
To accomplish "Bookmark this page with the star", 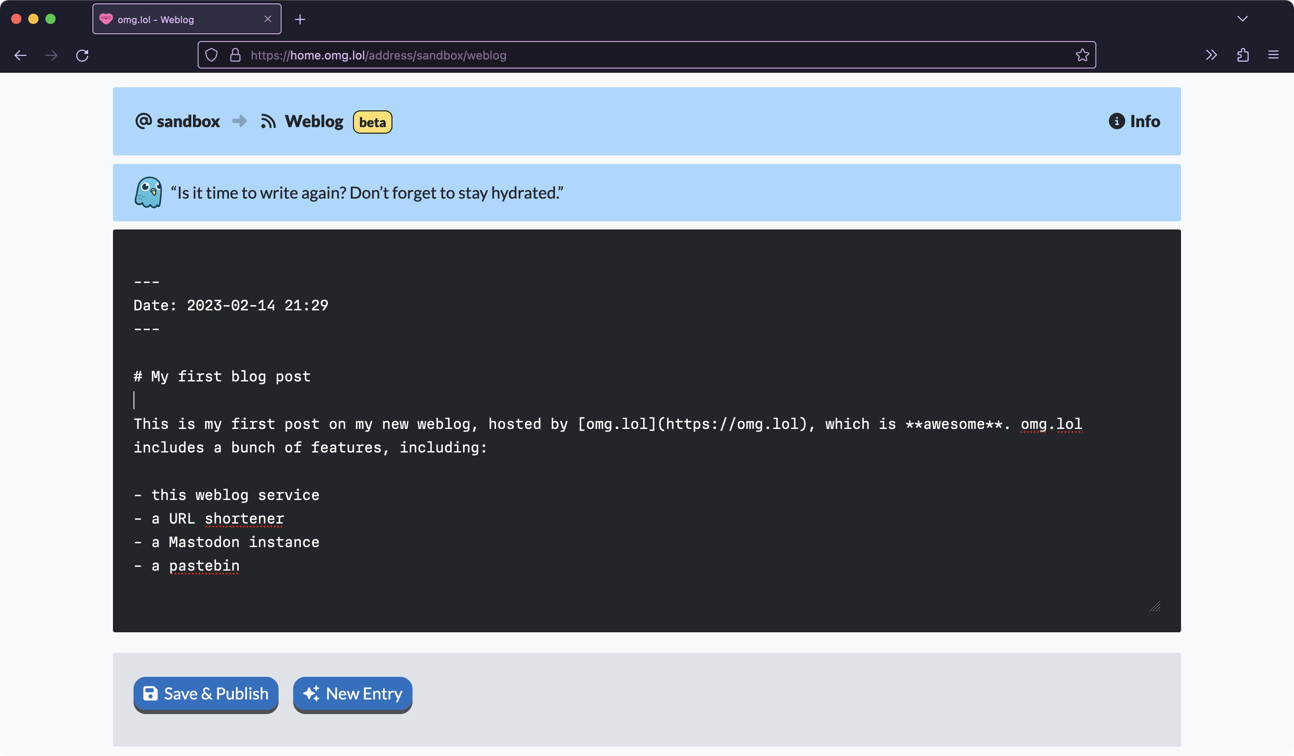I will pos(1082,55).
